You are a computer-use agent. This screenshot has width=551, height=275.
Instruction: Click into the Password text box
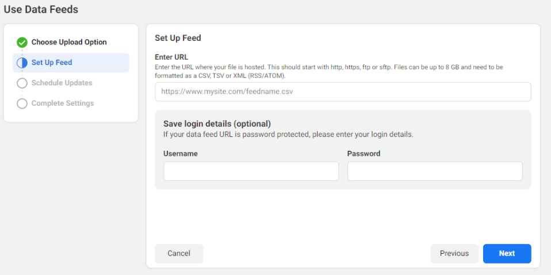[435, 171]
